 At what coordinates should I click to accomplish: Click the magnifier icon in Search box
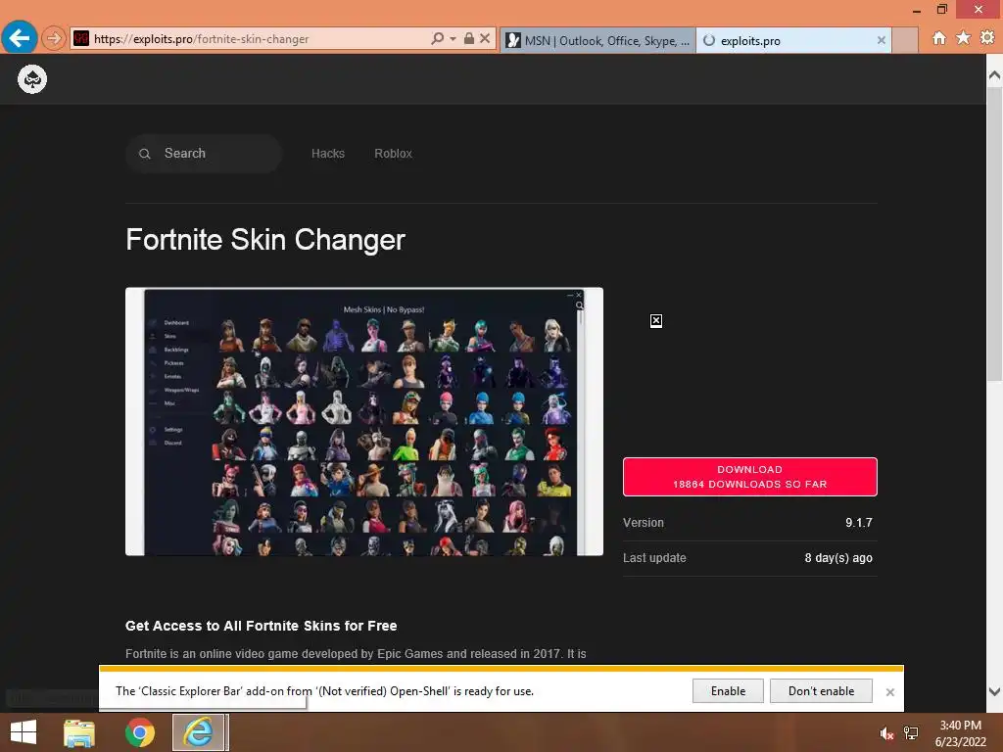(x=145, y=154)
